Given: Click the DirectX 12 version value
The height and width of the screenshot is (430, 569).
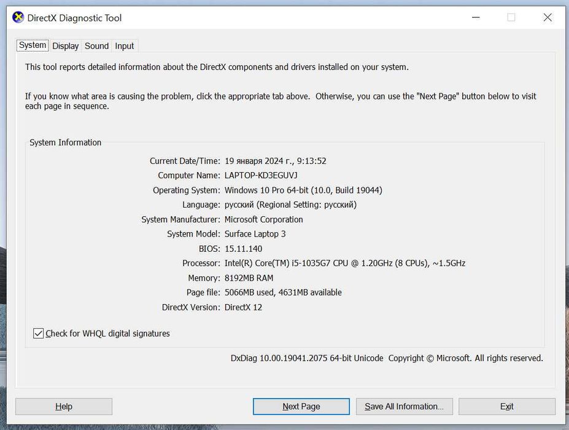Looking at the screenshot, I should pyautogui.click(x=243, y=307).
